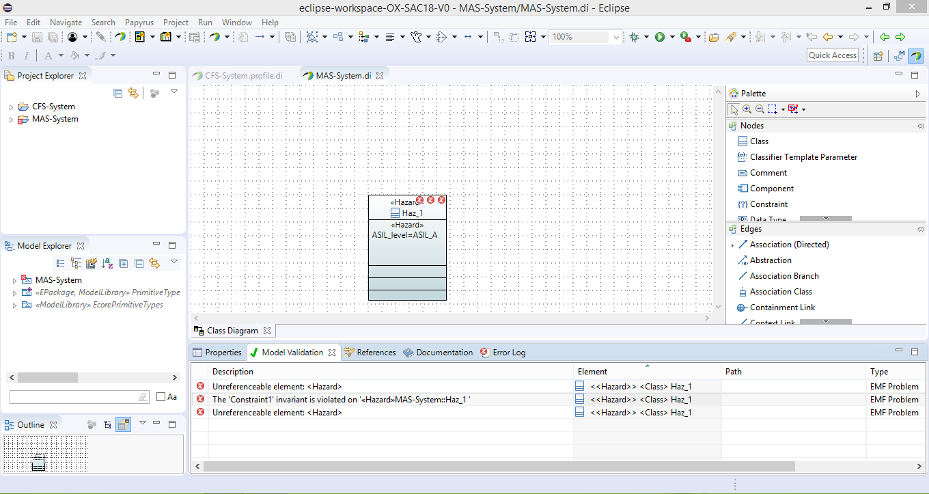Switch to the Properties tab

(x=217, y=353)
